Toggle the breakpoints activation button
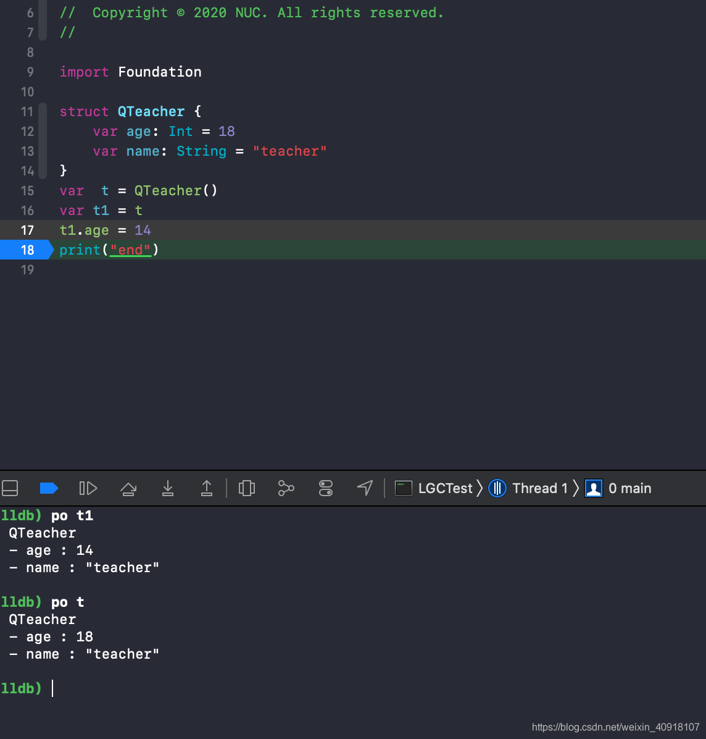The height and width of the screenshot is (739, 706). tap(49, 488)
